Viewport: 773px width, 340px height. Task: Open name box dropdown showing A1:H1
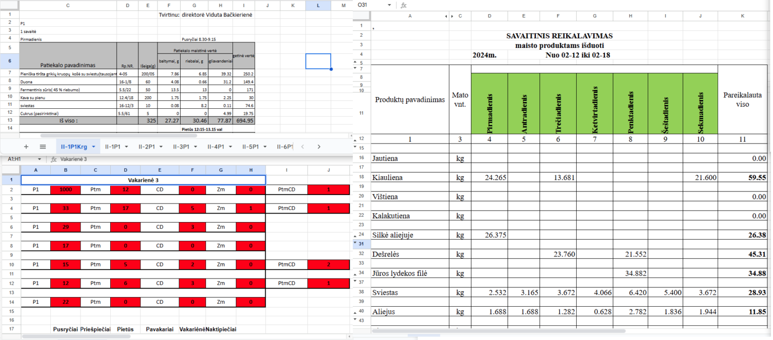[x=39, y=159]
